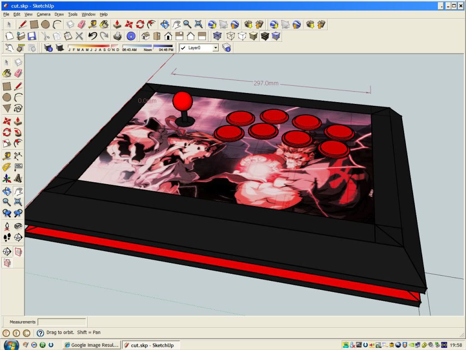Open the Tools menu
Screen dimensions: 466x350
point(72,14)
